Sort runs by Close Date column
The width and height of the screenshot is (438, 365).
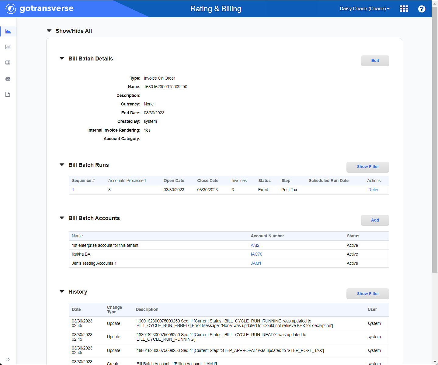pos(208,181)
